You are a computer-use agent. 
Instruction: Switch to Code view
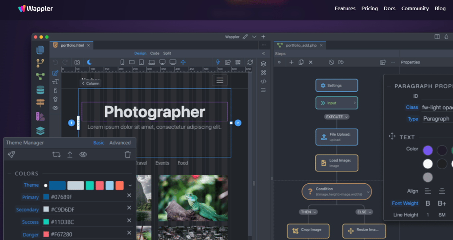155,53
